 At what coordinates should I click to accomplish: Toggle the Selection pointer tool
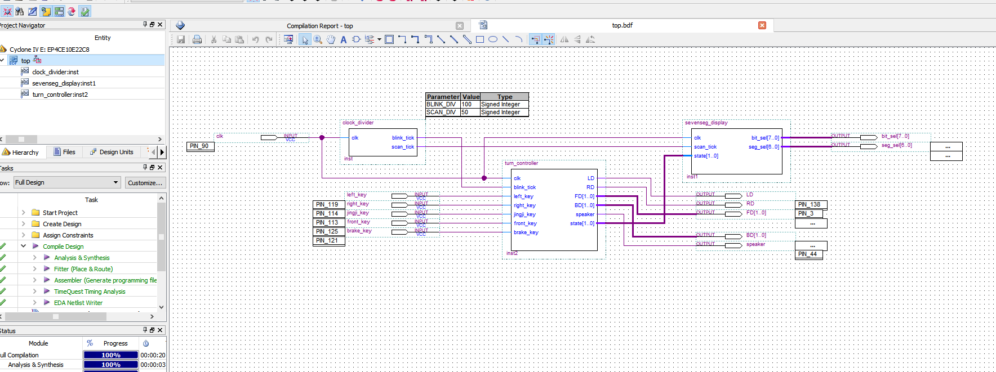click(305, 39)
